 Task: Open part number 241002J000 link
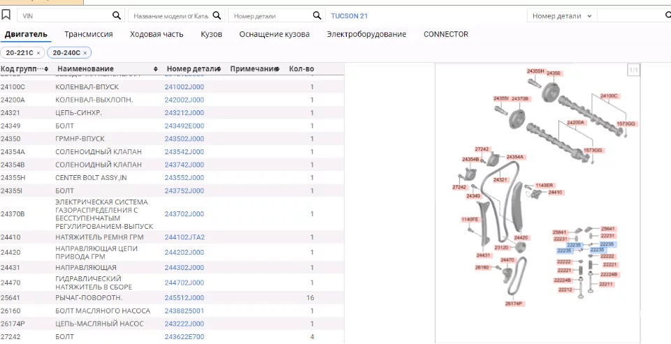pos(185,87)
